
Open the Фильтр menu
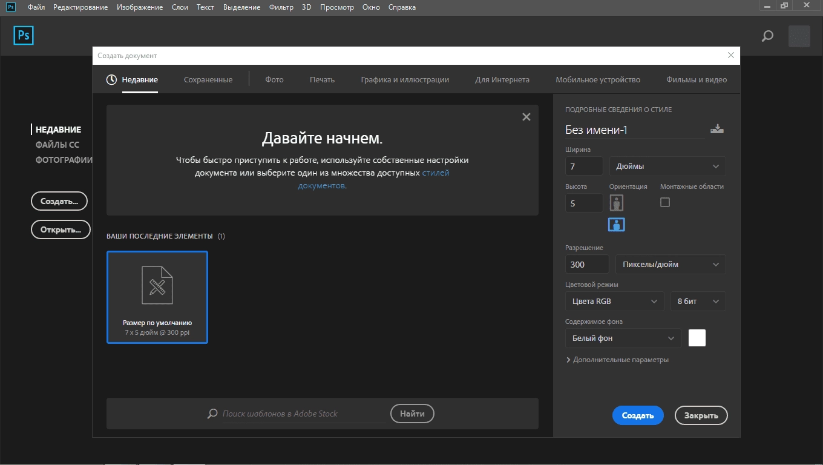[x=281, y=7]
